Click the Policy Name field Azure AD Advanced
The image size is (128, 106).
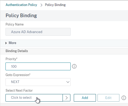(38, 32)
